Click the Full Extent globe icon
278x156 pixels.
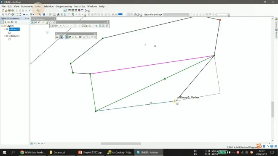tap(13, 15)
